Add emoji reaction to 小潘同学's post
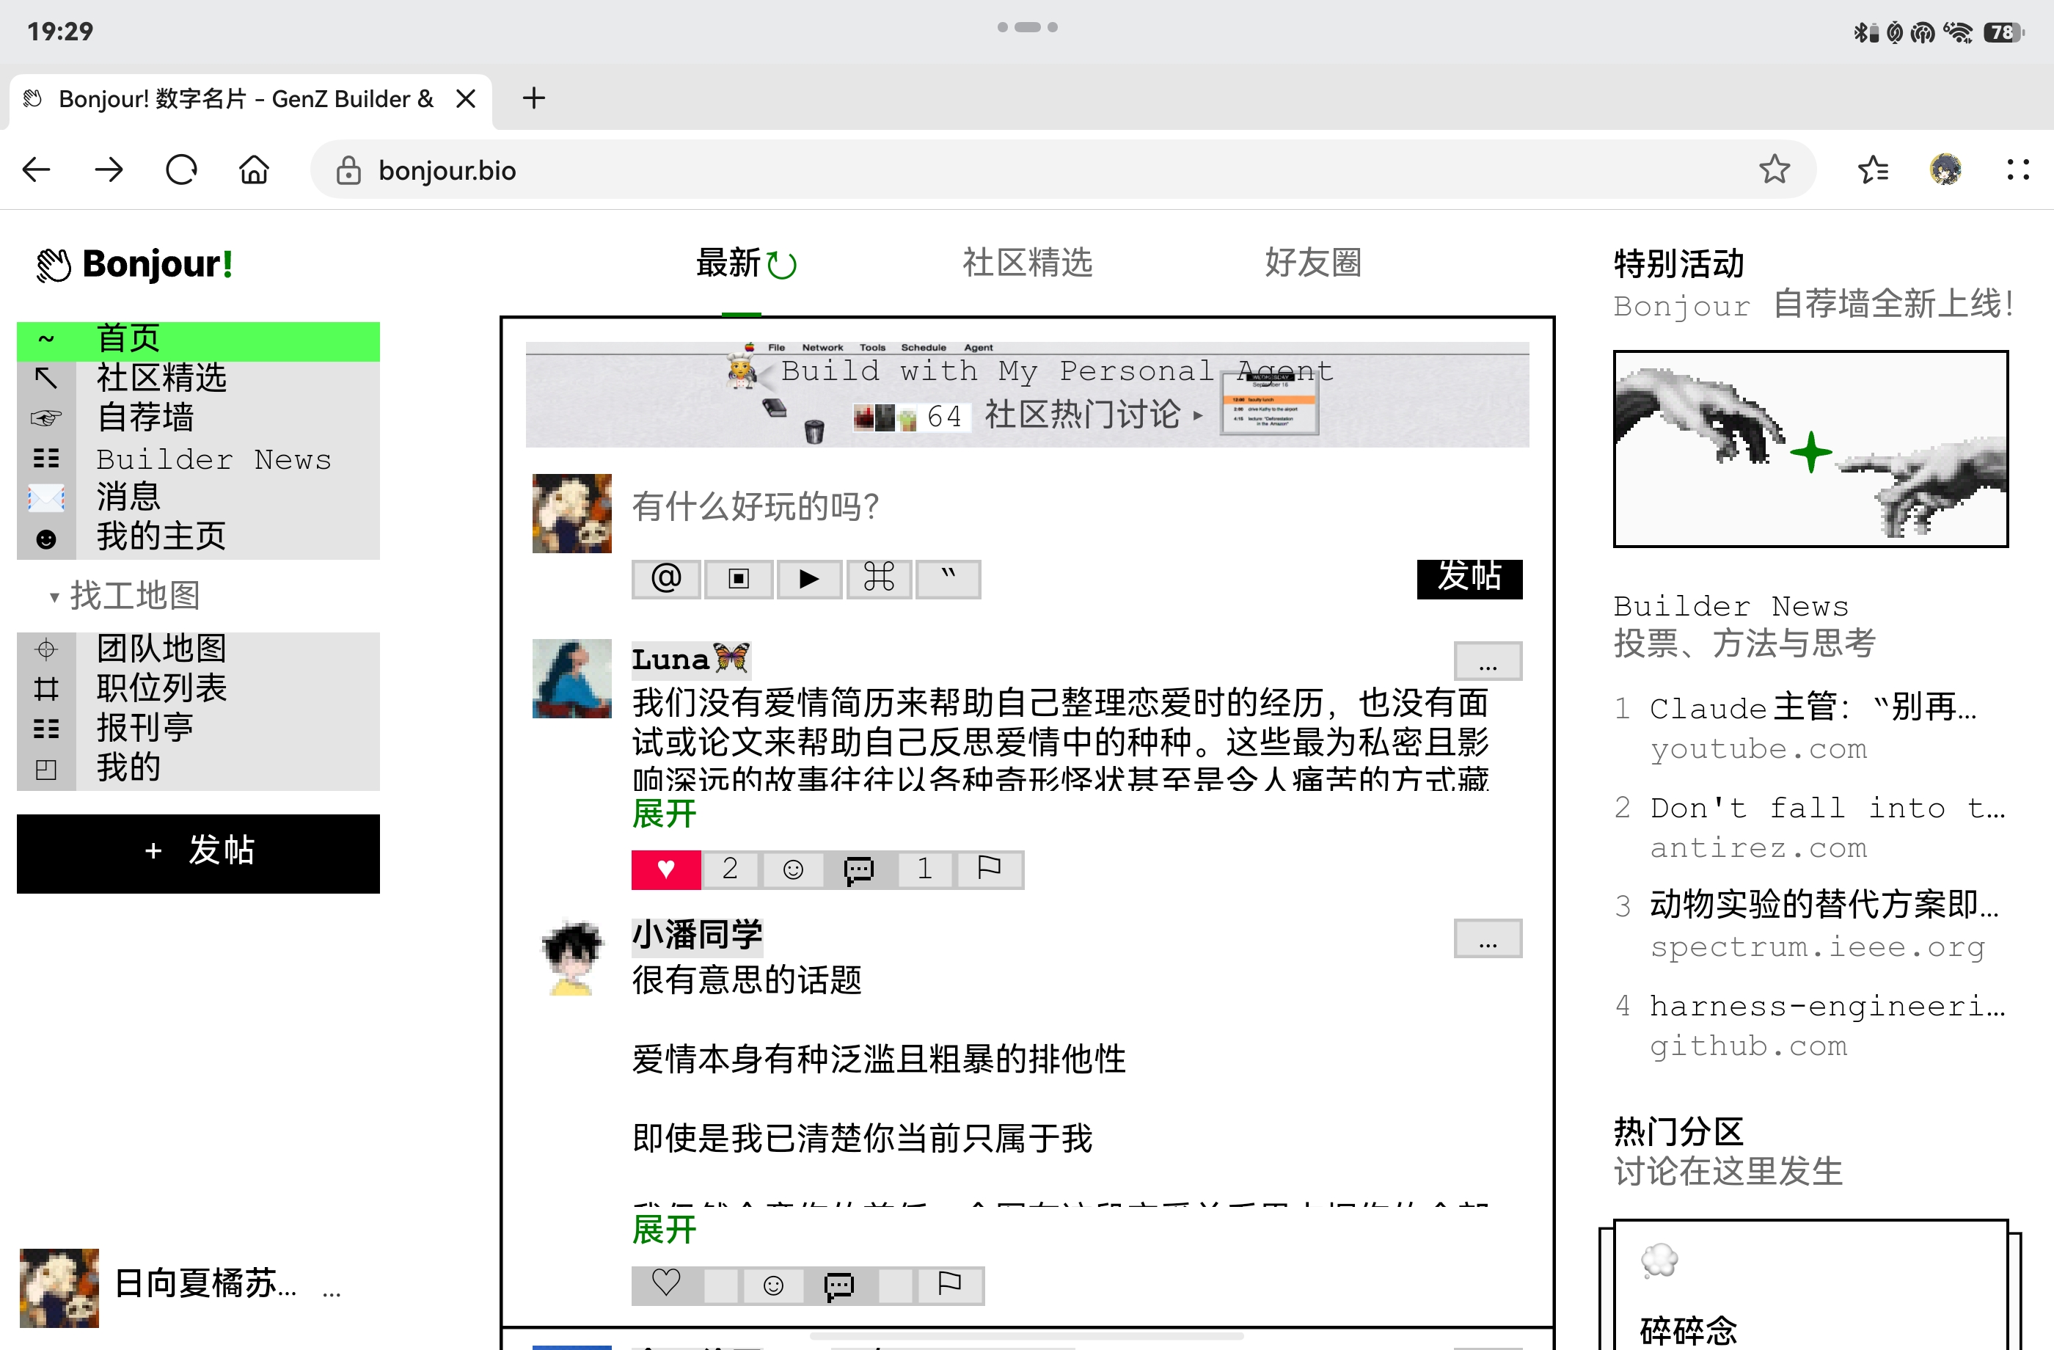2054x1350 pixels. point(773,1285)
